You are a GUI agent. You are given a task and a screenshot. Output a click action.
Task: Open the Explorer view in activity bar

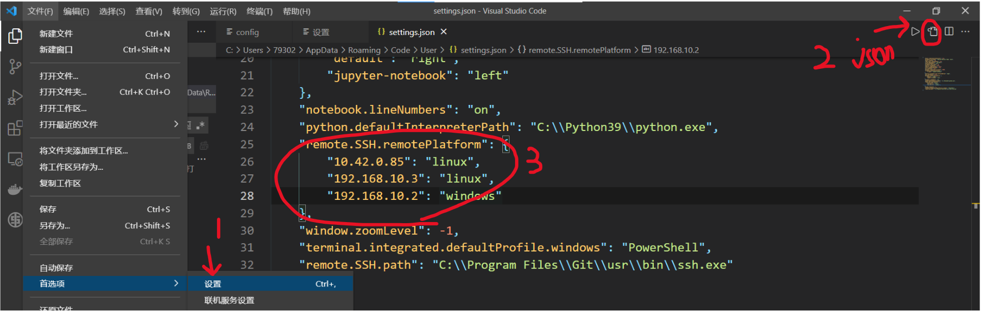[x=15, y=36]
